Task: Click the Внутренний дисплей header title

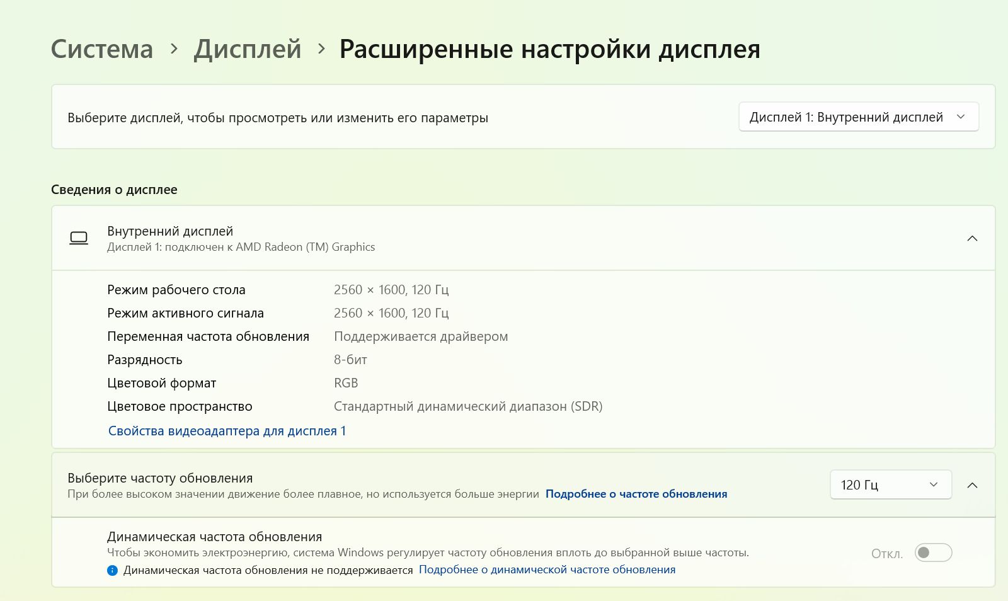Action: tap(170, 231)
